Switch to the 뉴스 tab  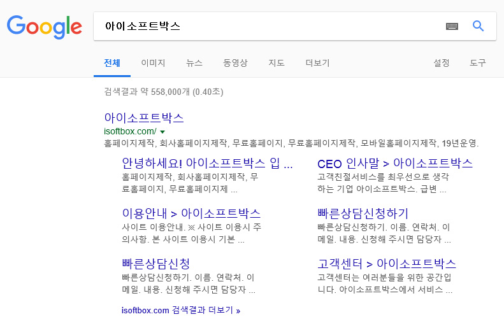(194, 62)
